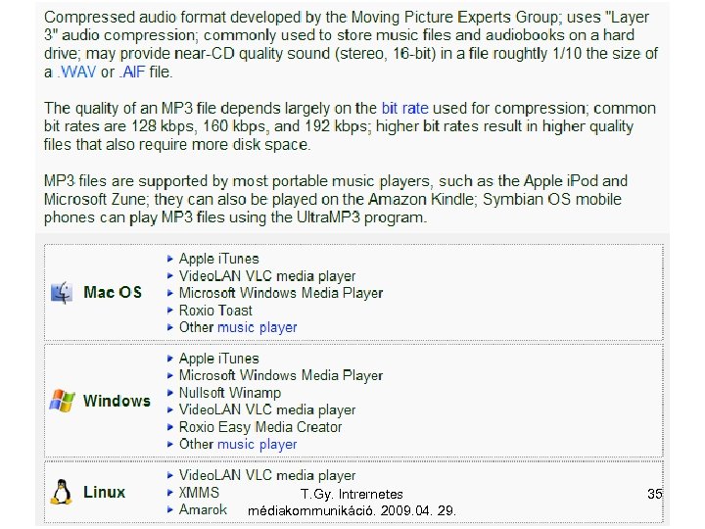Follow the "bit rate" hyperlink
Screen dimensions: 705x529
tap(403, 109)
